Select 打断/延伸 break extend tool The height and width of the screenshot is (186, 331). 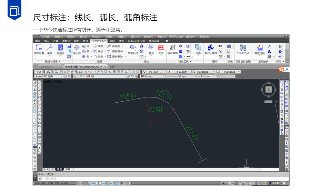pyautogui.click(x=115, y=51)
